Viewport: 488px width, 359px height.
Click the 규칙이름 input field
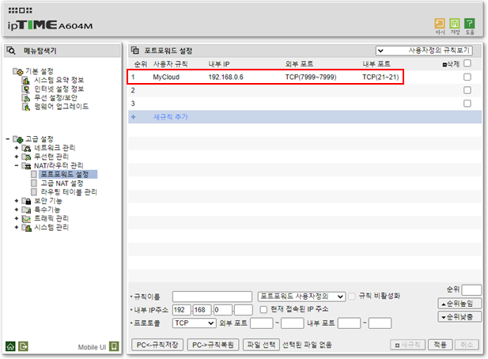pyautogui.click(x=212, y=297)
